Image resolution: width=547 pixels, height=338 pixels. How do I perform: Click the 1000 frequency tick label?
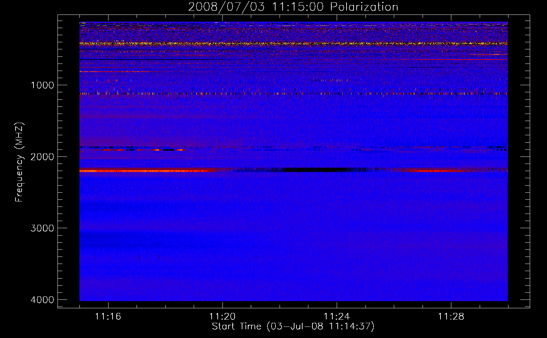click(42, 85)
